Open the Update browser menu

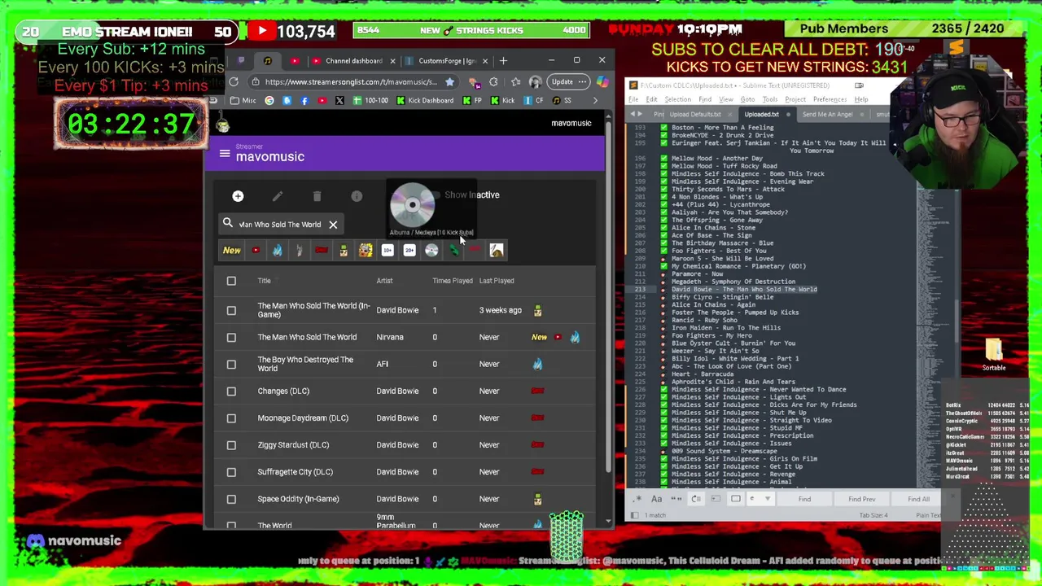click(567, 82)
